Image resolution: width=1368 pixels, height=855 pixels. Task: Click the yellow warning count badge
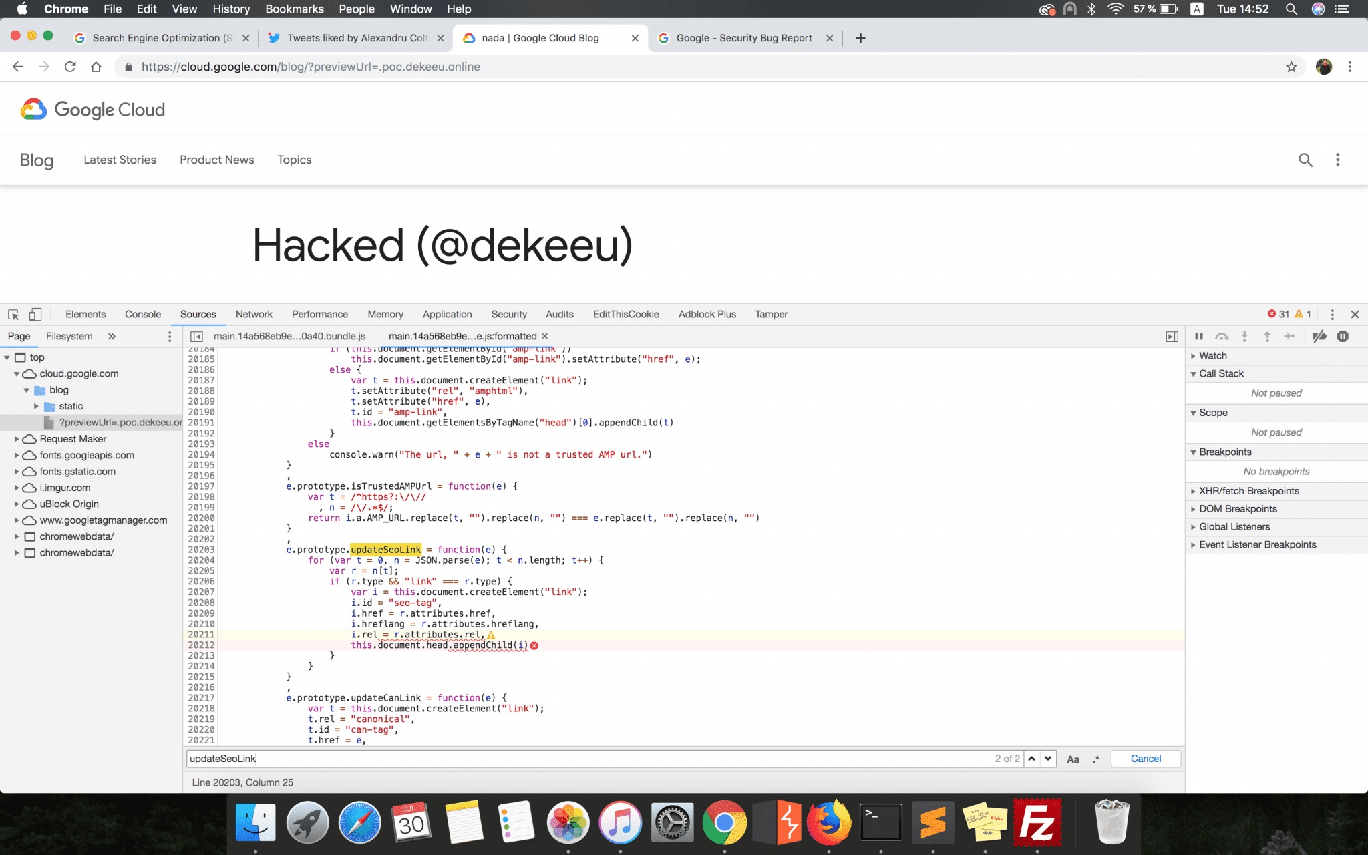[x=1303, y=314]
